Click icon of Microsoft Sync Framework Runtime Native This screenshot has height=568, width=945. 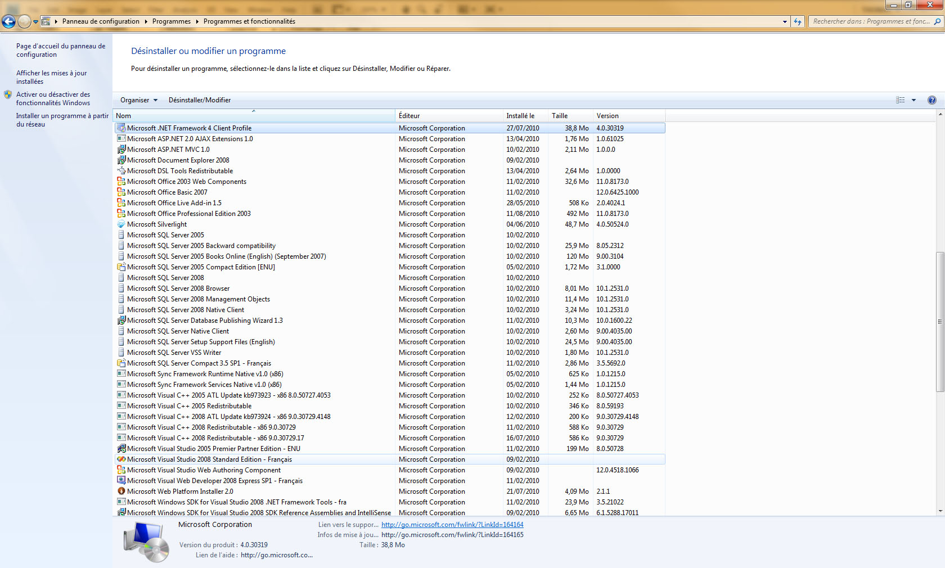pos(121,374)
